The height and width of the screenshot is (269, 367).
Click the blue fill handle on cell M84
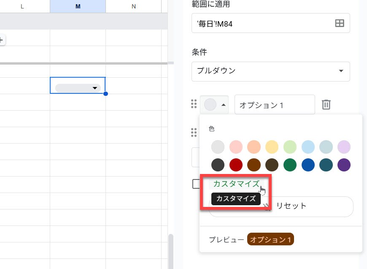(x=105, y=93)
